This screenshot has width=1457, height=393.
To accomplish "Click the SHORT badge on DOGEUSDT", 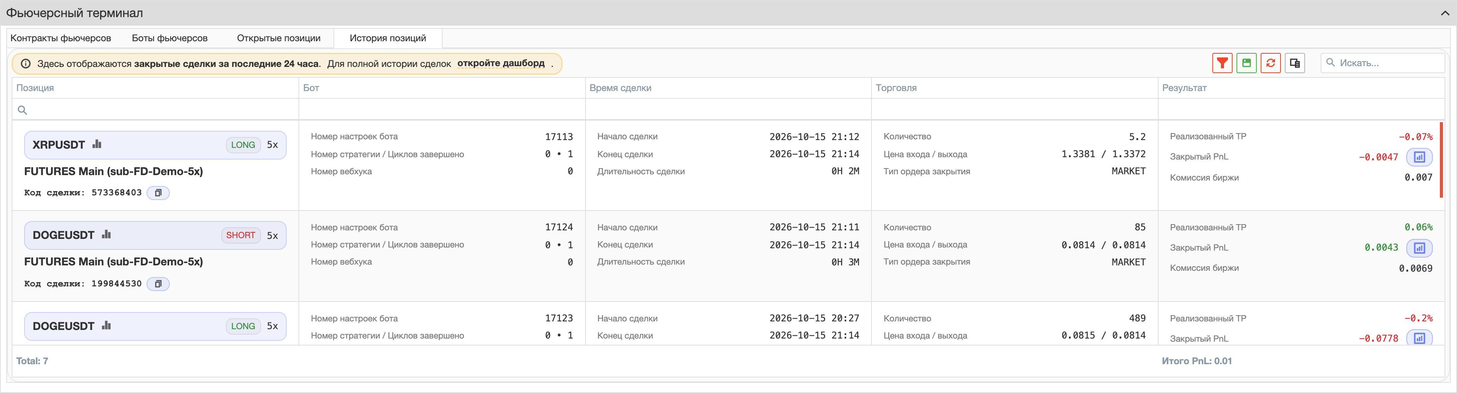I will [241, 235].
